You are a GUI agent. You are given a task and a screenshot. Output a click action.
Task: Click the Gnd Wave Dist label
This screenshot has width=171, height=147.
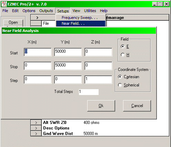[x=58, y=134]
